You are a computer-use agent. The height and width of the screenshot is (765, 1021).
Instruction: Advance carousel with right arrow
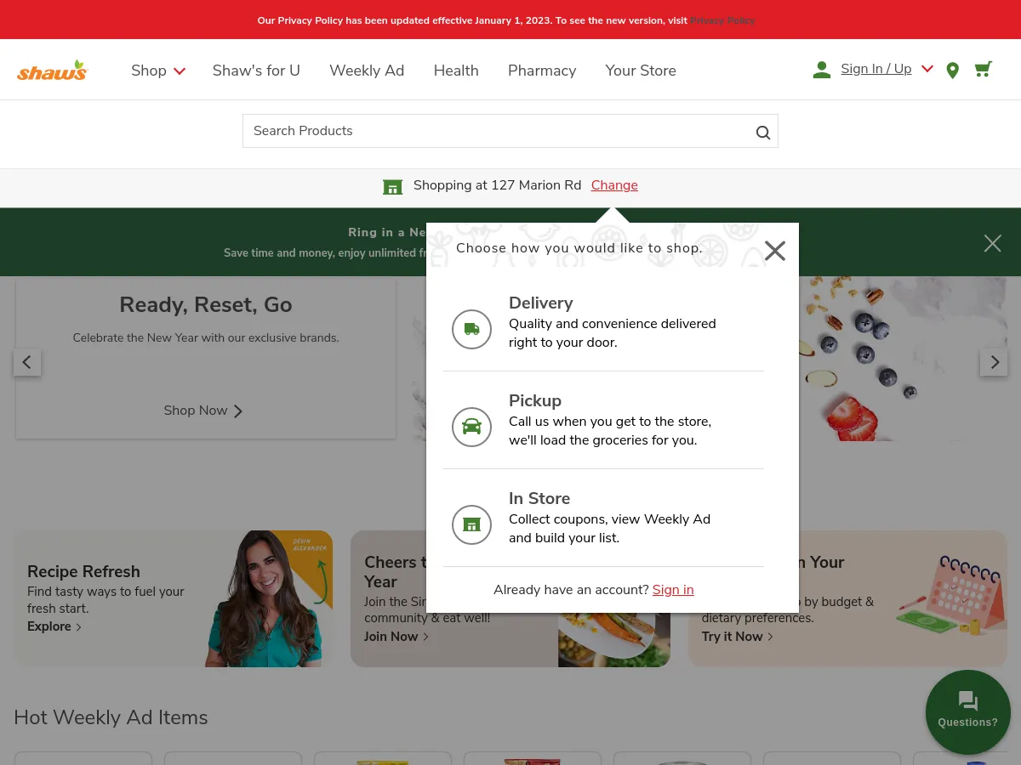994,362
